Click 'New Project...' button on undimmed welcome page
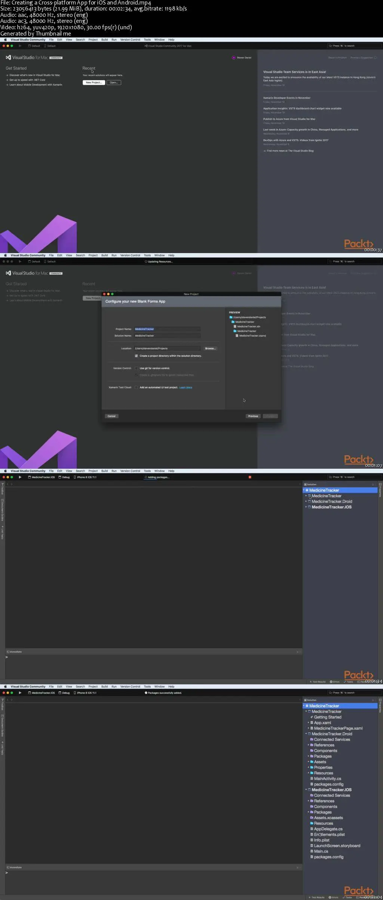 click(94, 82)
